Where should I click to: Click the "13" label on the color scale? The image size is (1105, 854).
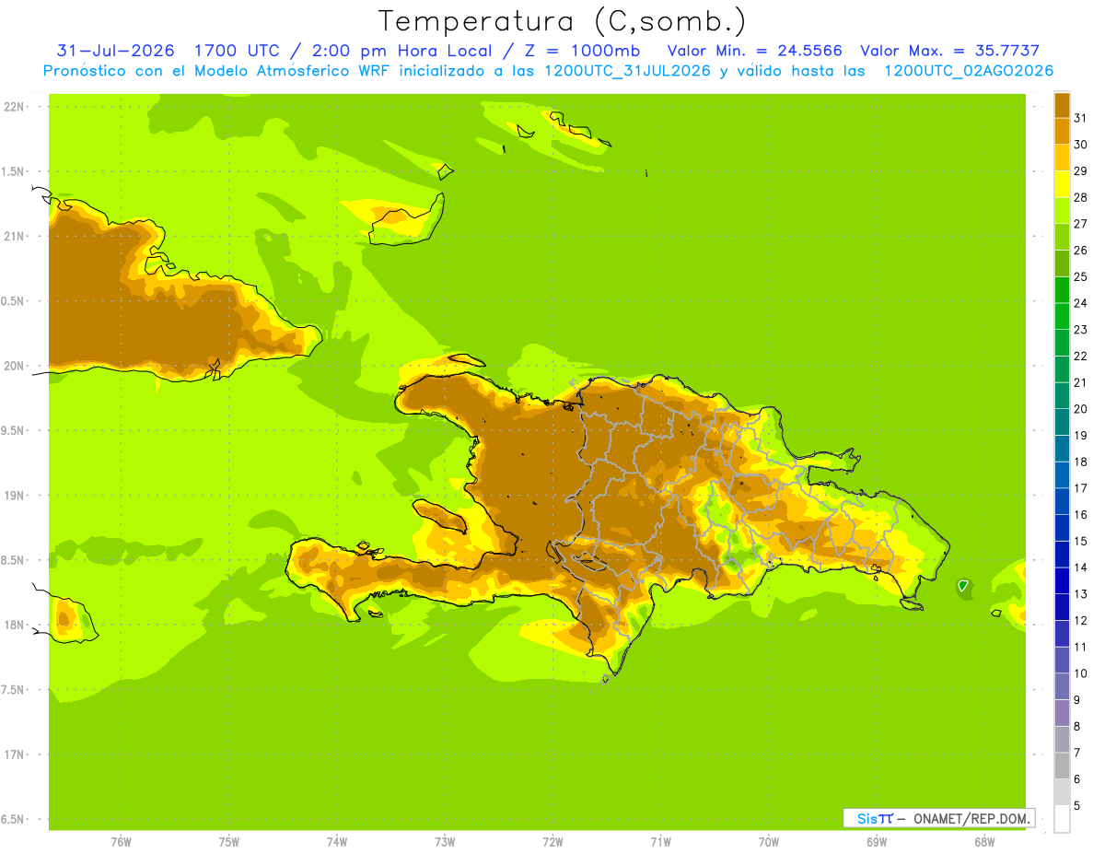pos(1081,594)
